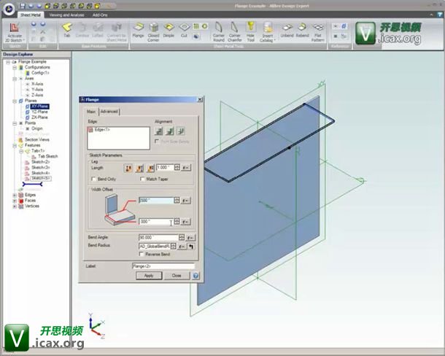Select the Corner Chamfer tool
This screenshot has height=356, width=445.
235,32
